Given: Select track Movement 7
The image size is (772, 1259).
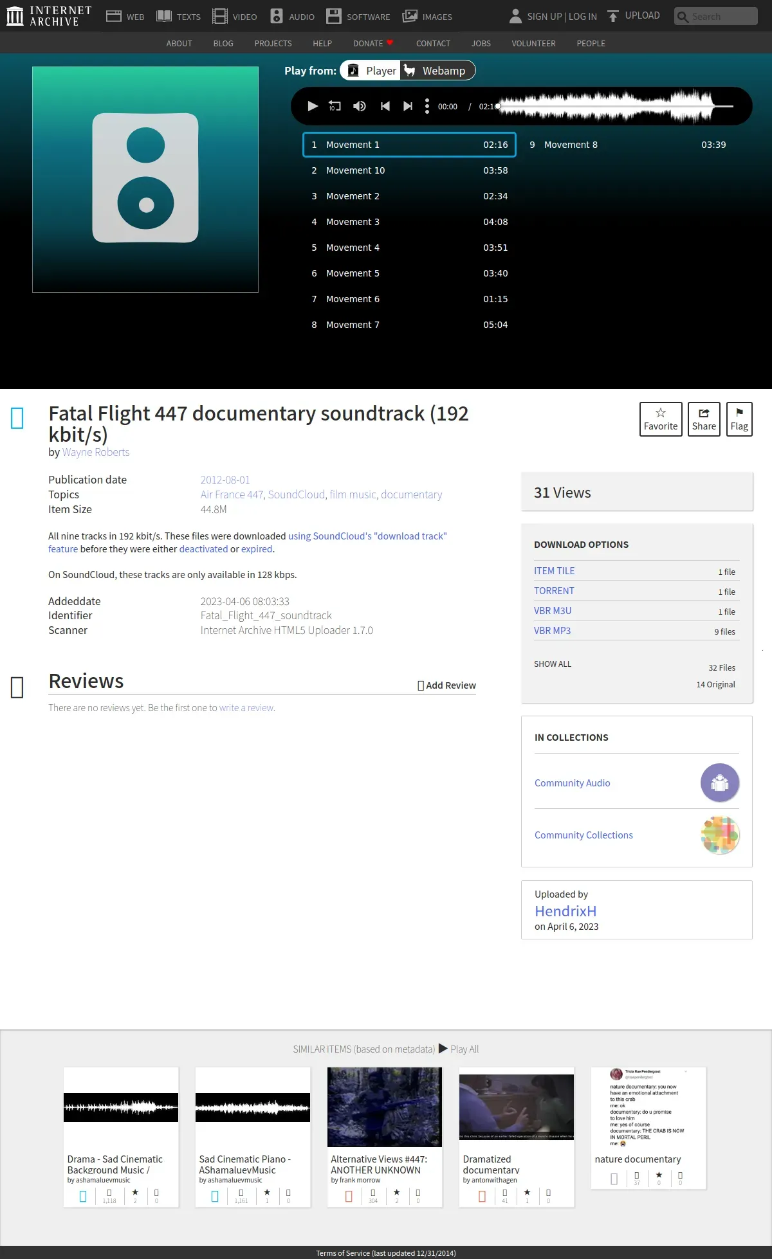Looking at the screenshot, I should click(x=409, y=325).
